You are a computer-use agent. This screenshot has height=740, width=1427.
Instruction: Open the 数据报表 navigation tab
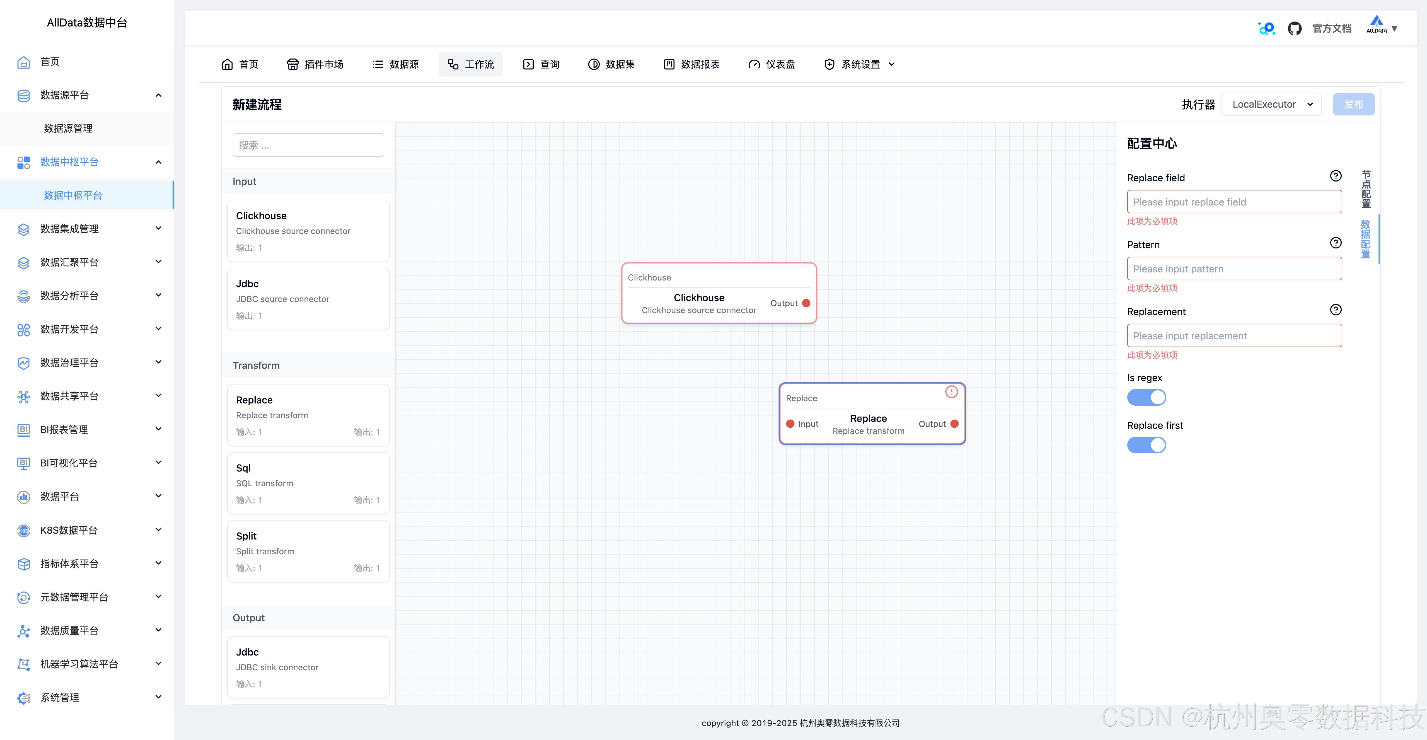coord(692,64)
